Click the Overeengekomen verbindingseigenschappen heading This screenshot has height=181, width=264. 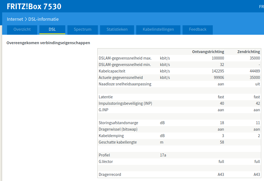pos(48,43)
